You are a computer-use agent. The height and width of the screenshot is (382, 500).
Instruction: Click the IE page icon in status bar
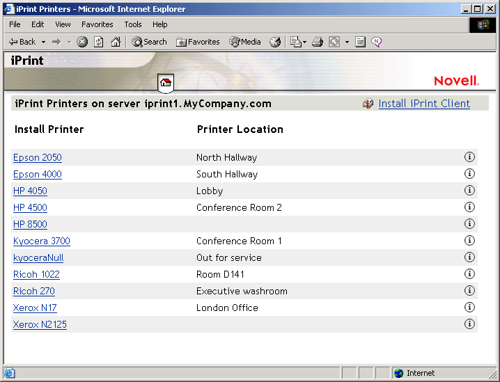[x=10, y=373]
